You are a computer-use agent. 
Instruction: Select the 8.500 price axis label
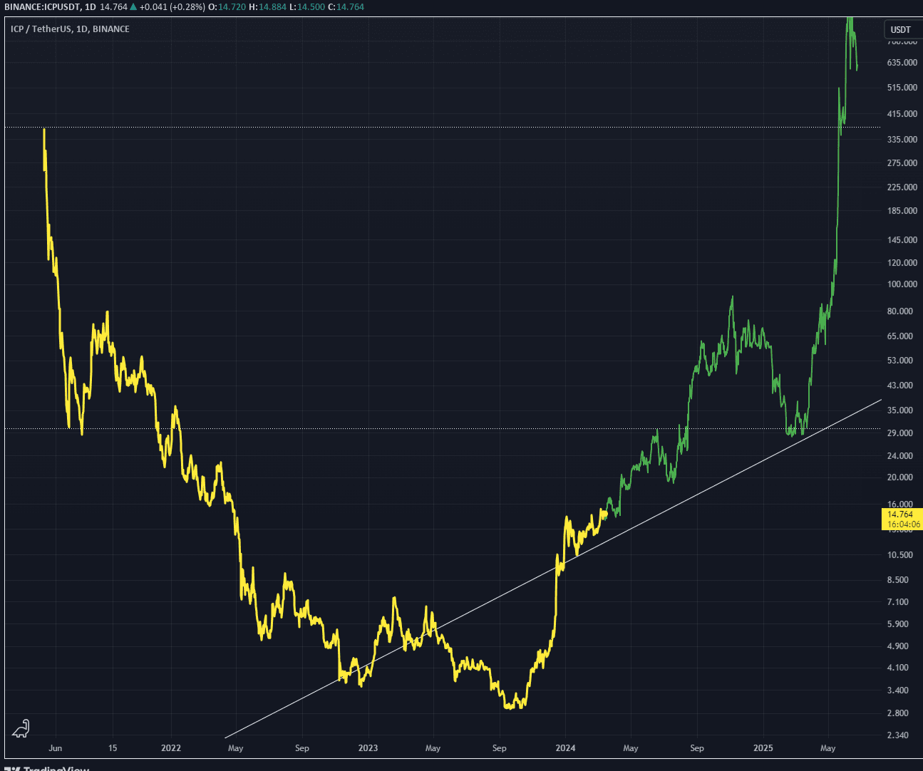pos(897,580)
